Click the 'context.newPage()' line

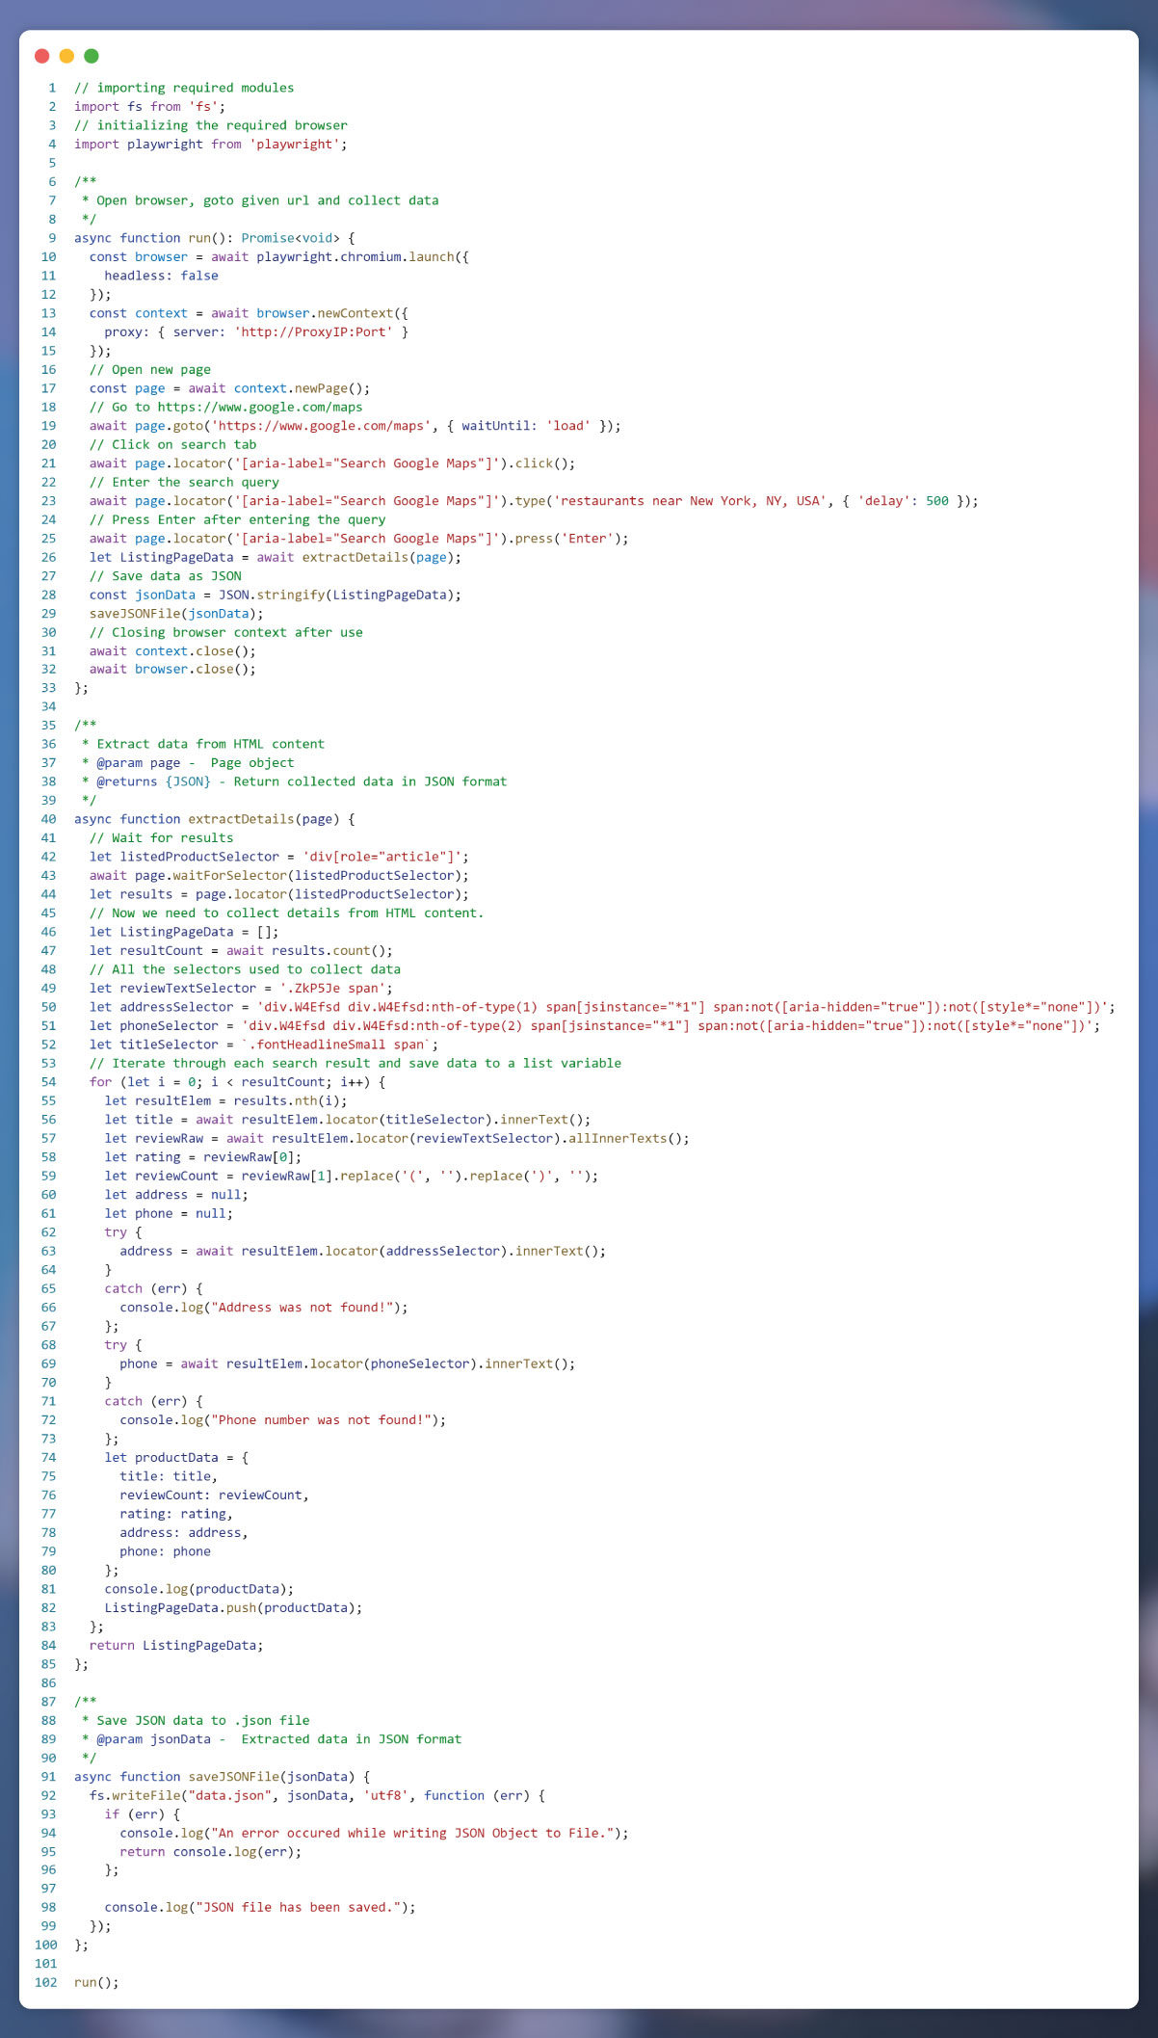(229, 388)
